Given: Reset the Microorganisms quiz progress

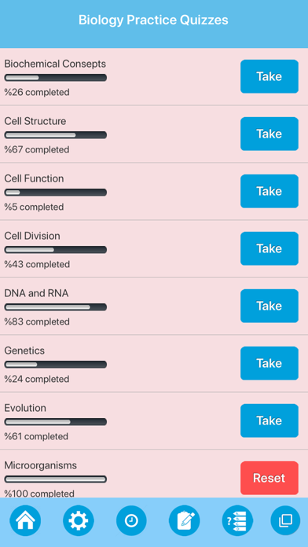Looking at the screenshot, I should 269,478.
